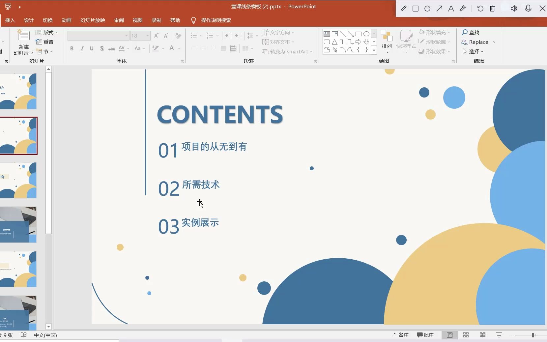Open the Transitions (切换) tab

48,20
